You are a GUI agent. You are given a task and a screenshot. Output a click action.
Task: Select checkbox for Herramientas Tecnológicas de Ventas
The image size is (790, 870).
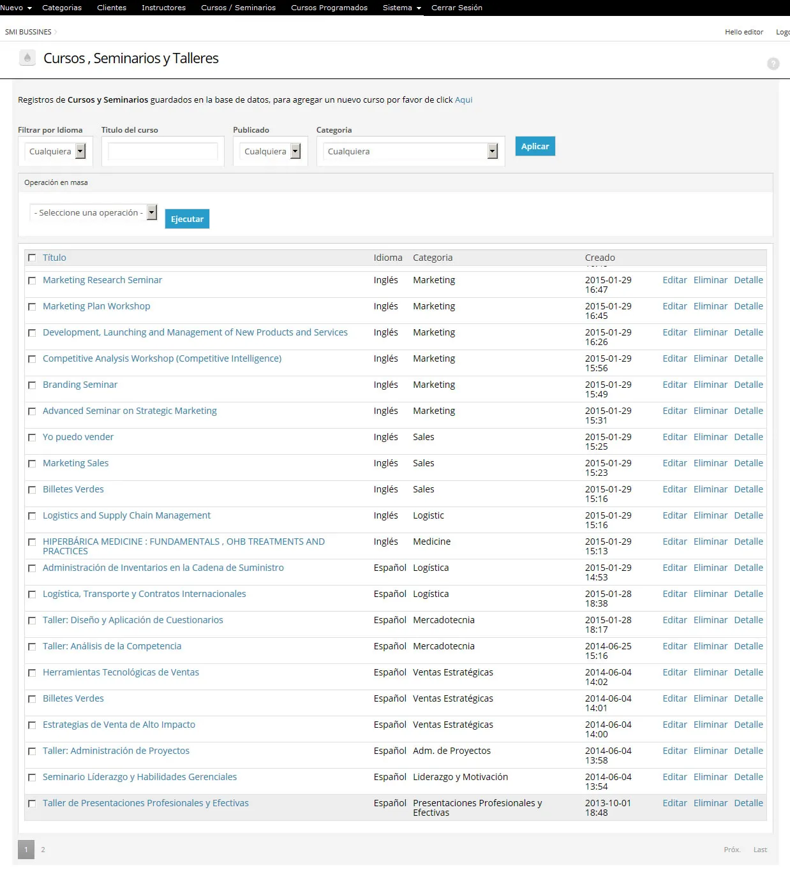coord(32,673)
